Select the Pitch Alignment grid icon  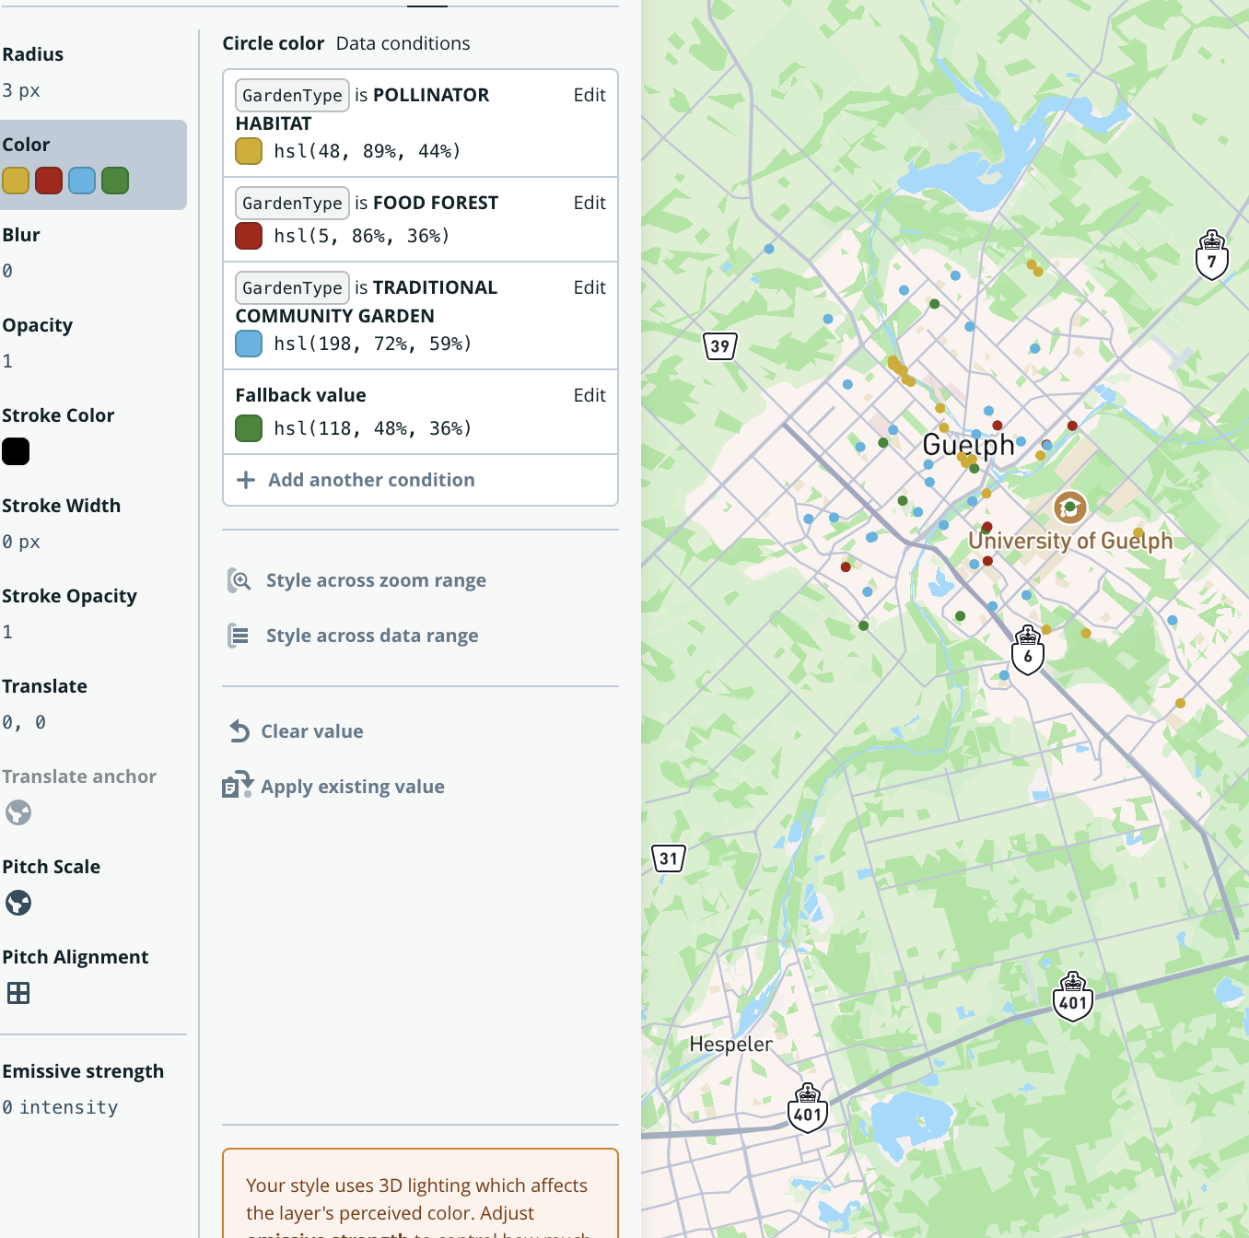pos(18,993)
